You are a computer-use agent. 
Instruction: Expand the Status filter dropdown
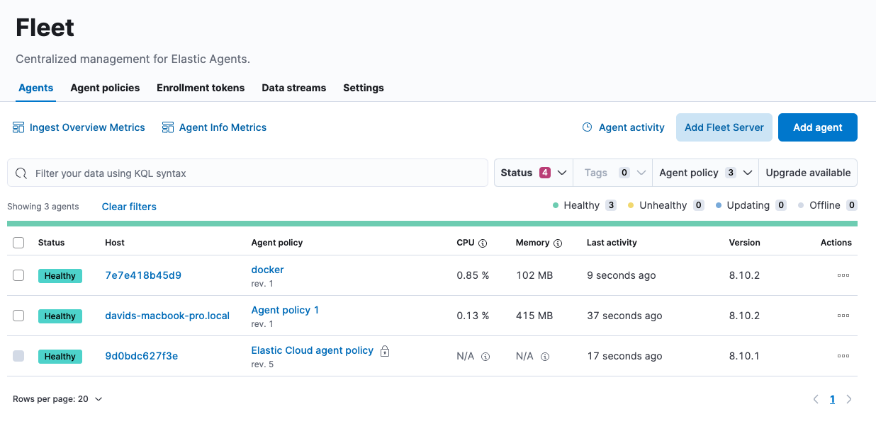pos(533,173)
